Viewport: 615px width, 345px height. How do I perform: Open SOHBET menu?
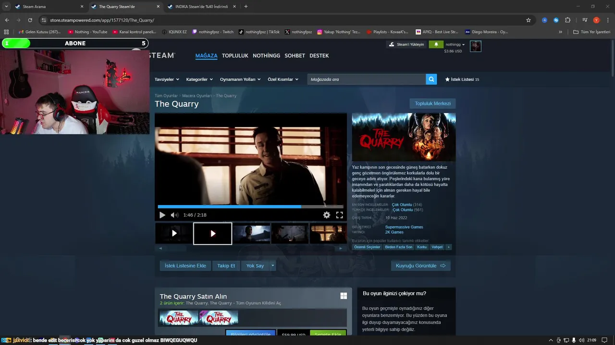(x=295, y=56)
